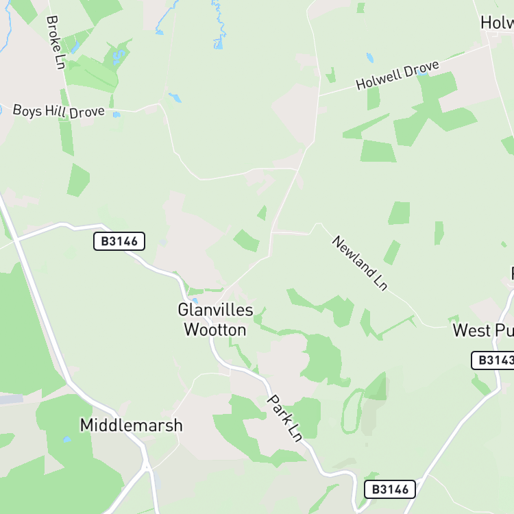This screenshot has width=514, height=514.
Task: Click the Boys Hill Drove label
Action: point(59,112)
